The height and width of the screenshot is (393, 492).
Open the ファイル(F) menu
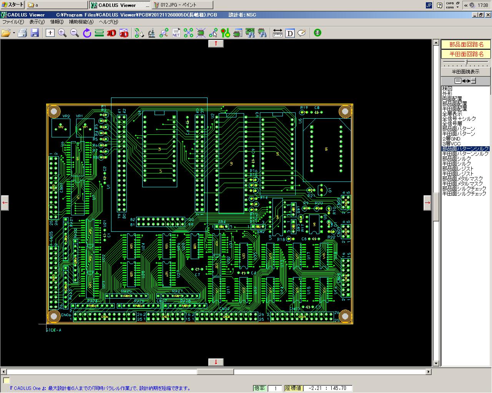tap(13, 22)
